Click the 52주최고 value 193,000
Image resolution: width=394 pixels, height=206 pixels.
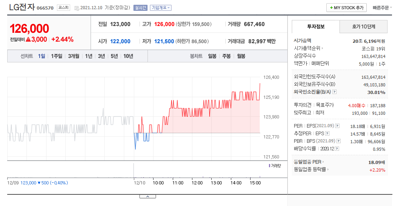(x=360, y=113)
